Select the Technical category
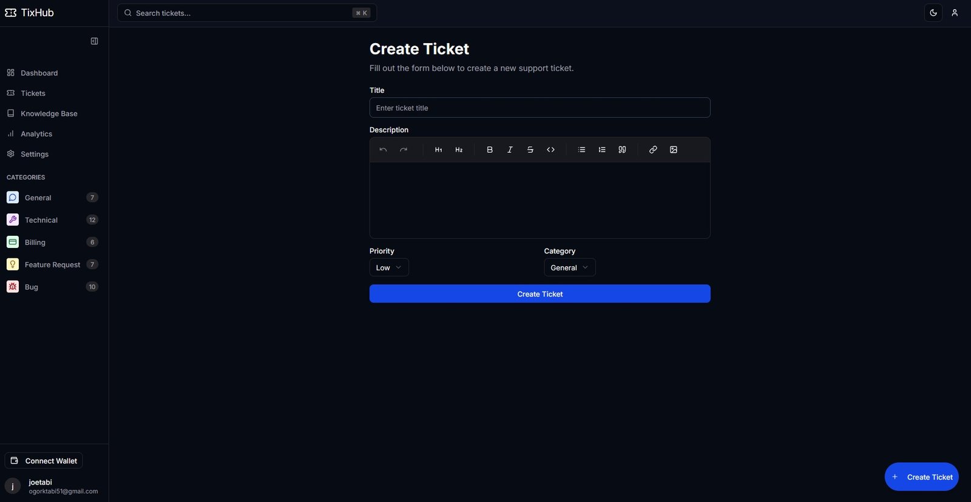Image resolution: width=971 pixels, height=502 pixels. click(53, 220)
